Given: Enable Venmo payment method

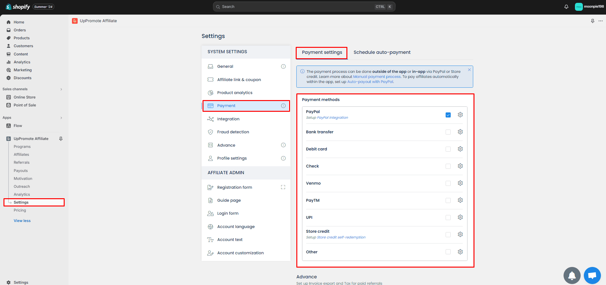Looking at the screenshot, I should click(448, 183).
